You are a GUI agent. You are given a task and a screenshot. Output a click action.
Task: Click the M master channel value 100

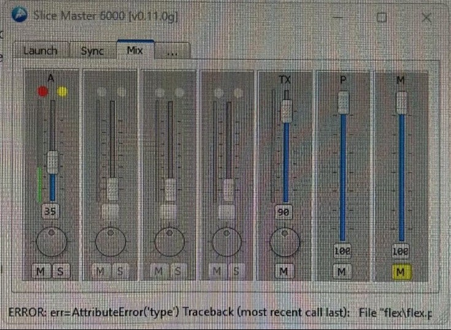pos(401,251)
